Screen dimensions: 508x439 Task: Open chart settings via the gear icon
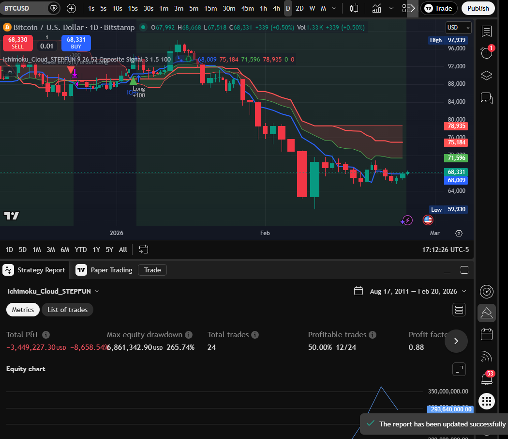[459, 233]
